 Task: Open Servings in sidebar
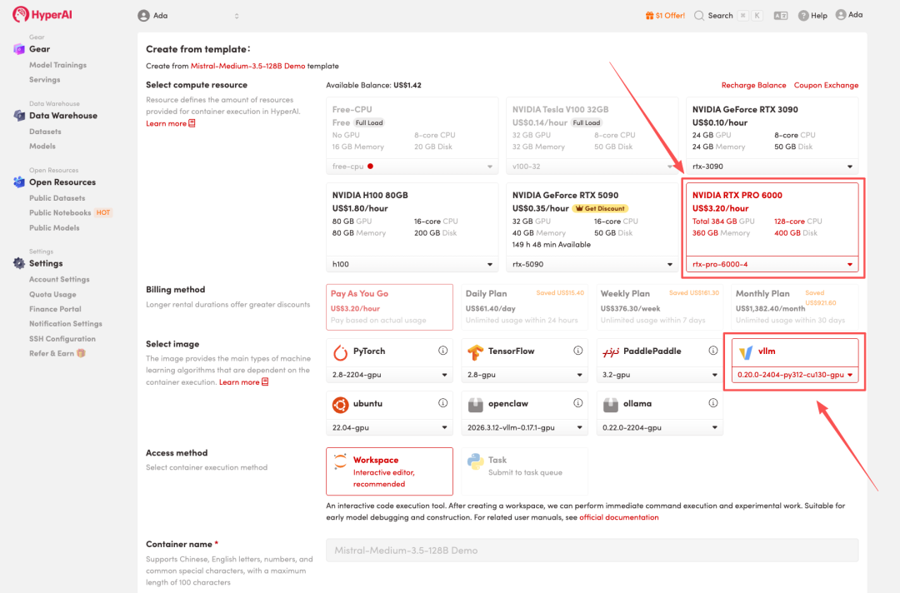(44, 80)
